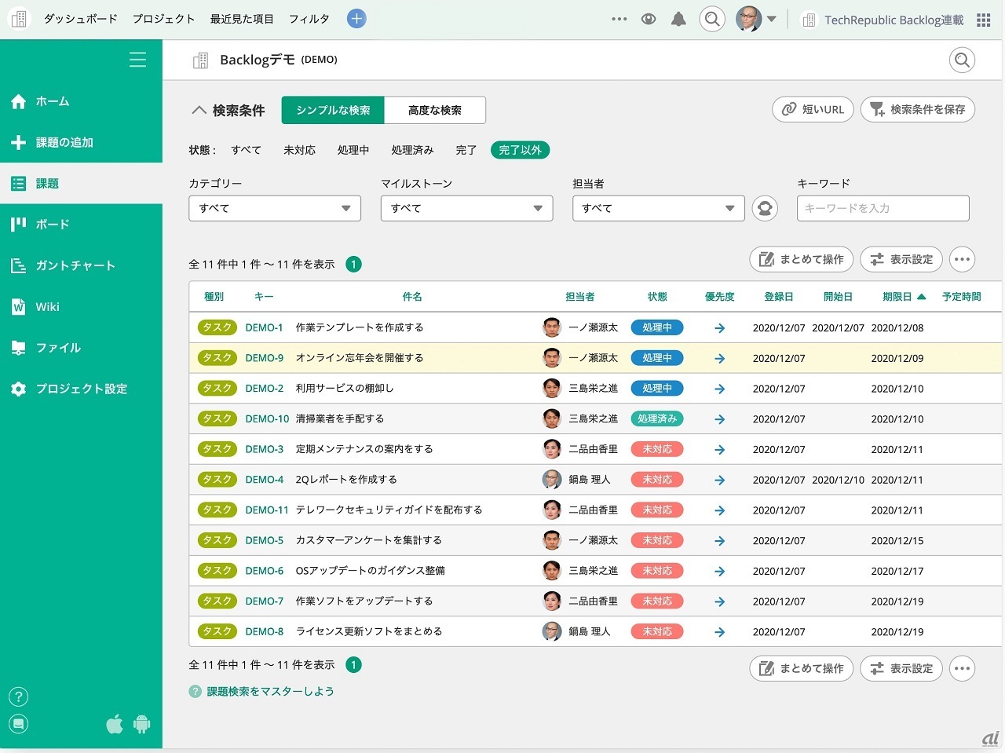Click the Apple app icon link
Viewport: 1005px width, 753px height.
point(115,724)
